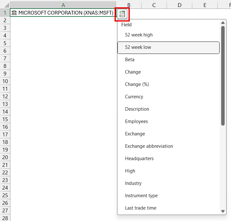Image resolution: width=231 pixels, height=221 pixels.
Task: Click cell A12
Action: [x=63, y=96]
